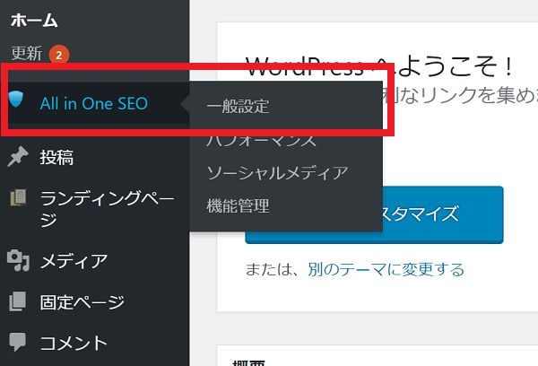Image resolution: width=538 pixels, height=366 pixels.
Task: Click the All in One SEO shield icon
Action: click(16, 99)
